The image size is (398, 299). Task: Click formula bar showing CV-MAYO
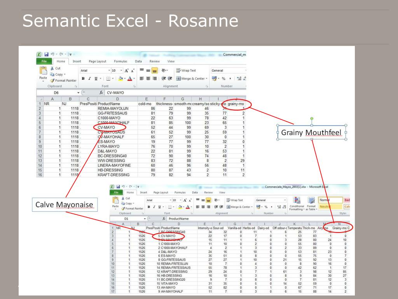[176, 93]
